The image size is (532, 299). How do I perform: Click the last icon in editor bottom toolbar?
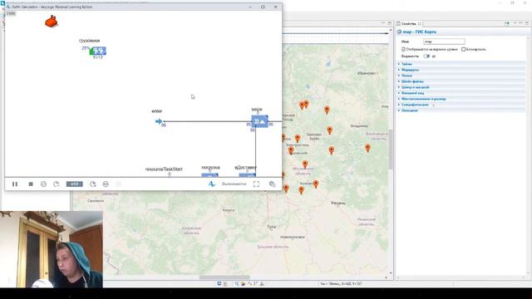point(263,283)
